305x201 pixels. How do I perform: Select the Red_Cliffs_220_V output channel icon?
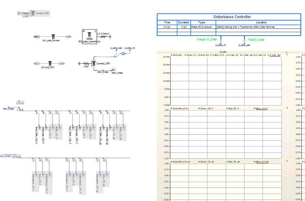point(40,128)
